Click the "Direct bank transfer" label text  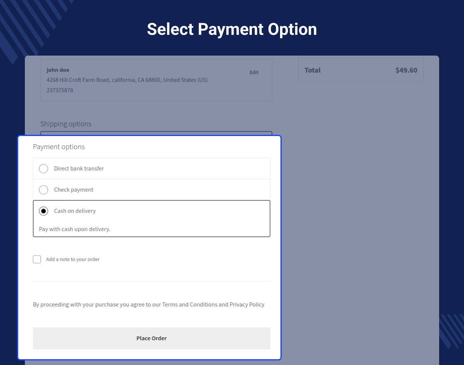[79, 169]
